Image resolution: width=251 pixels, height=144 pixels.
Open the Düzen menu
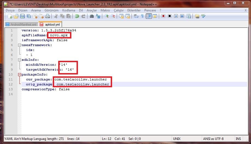[x=23, y=10]
